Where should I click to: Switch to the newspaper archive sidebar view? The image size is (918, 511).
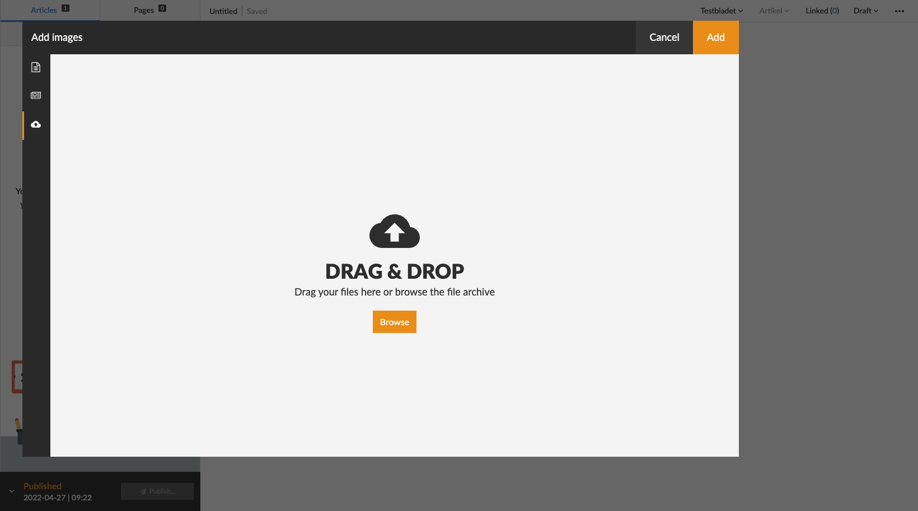click(36, 95)
